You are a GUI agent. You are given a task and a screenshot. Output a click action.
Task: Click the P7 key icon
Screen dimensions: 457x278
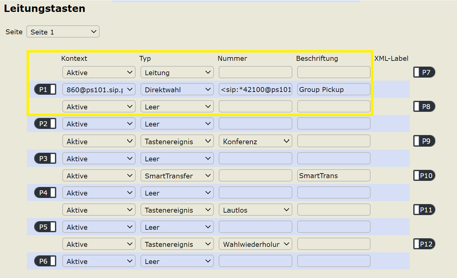(424, 72)
